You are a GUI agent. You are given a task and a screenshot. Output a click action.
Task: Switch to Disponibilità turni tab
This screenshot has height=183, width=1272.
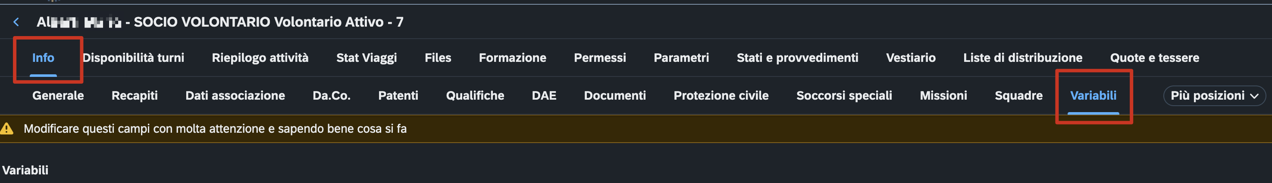pos(133,58)
